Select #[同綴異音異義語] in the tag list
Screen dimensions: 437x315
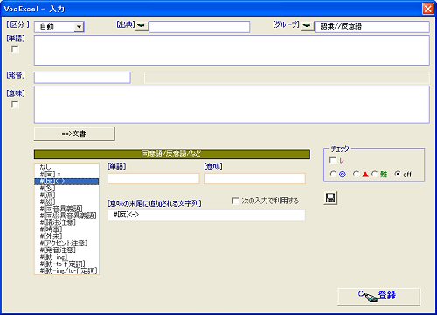66,216
